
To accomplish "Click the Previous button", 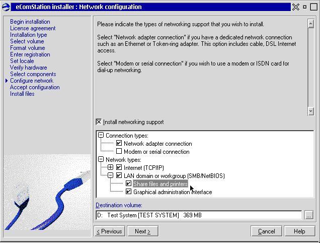I will click(x=110, y=231).
